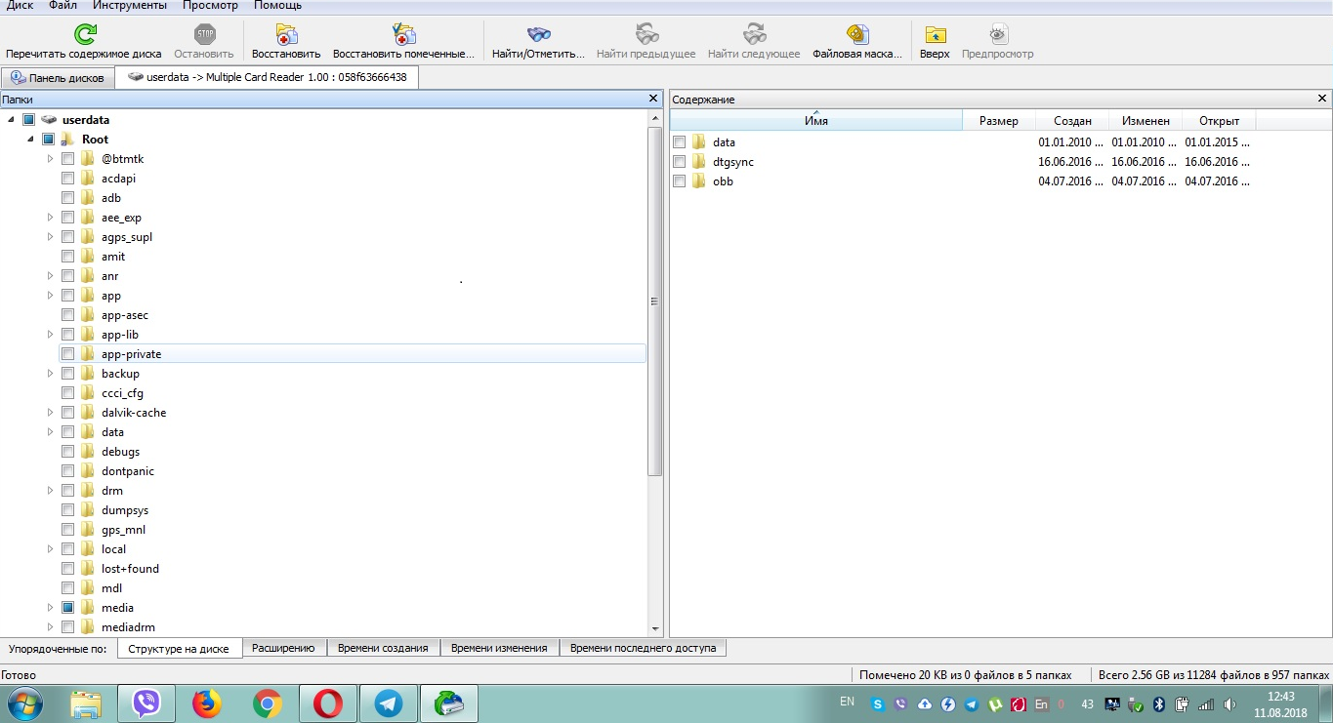Click the Bluetooth tray icon

click(x=1159, y=704)
